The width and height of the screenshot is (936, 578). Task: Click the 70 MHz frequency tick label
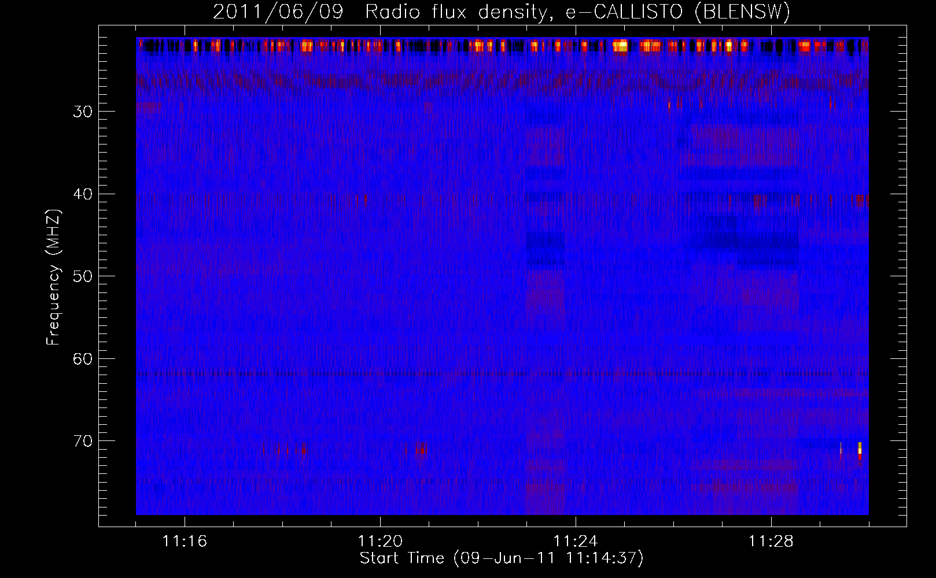click(83, 442)
